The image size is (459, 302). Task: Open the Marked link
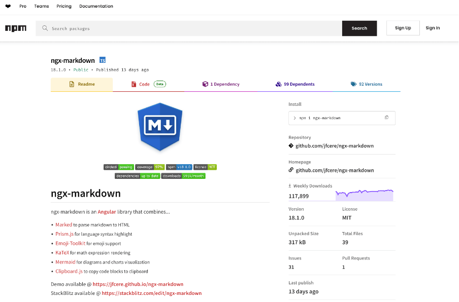click(x=64, y=224)
